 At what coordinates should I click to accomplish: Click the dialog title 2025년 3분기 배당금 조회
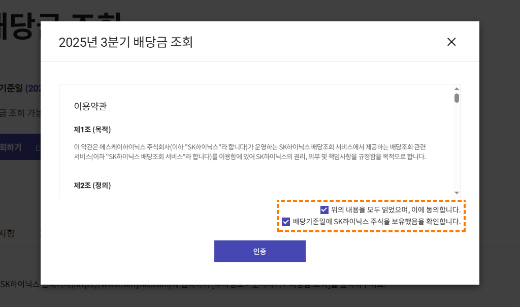[x=126, y=42]
